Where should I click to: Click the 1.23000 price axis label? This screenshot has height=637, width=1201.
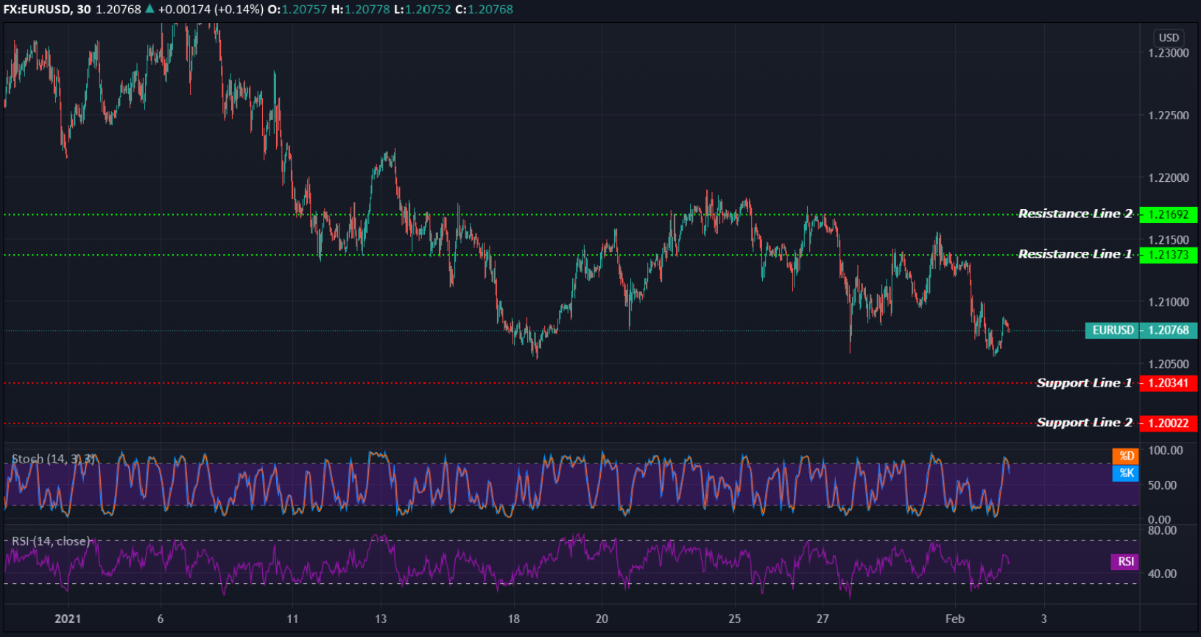click(x=1169, y=53)
